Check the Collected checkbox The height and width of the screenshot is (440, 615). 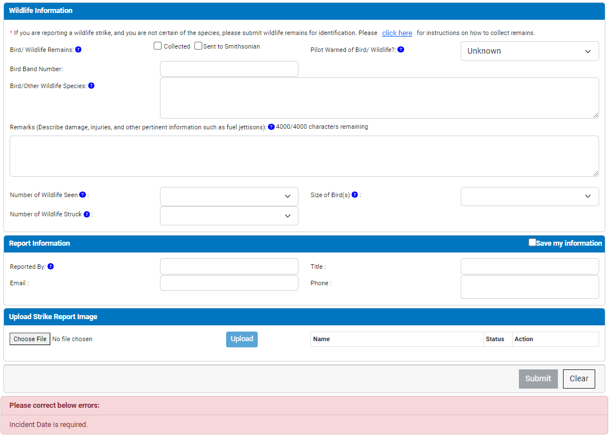point(158,46)
